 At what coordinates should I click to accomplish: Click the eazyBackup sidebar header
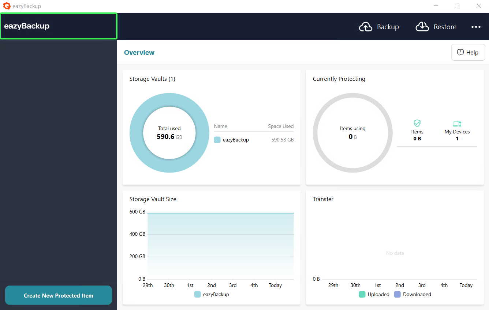(59, 26)
